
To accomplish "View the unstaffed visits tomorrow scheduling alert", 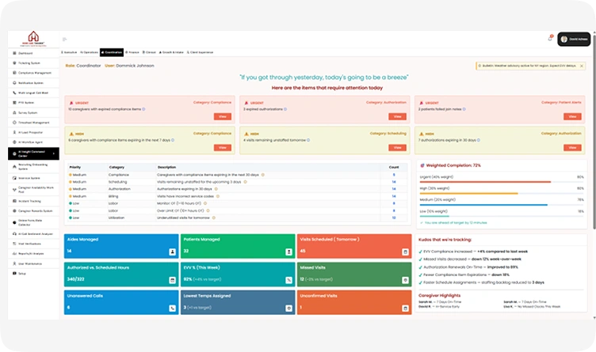I will point(397,148).
